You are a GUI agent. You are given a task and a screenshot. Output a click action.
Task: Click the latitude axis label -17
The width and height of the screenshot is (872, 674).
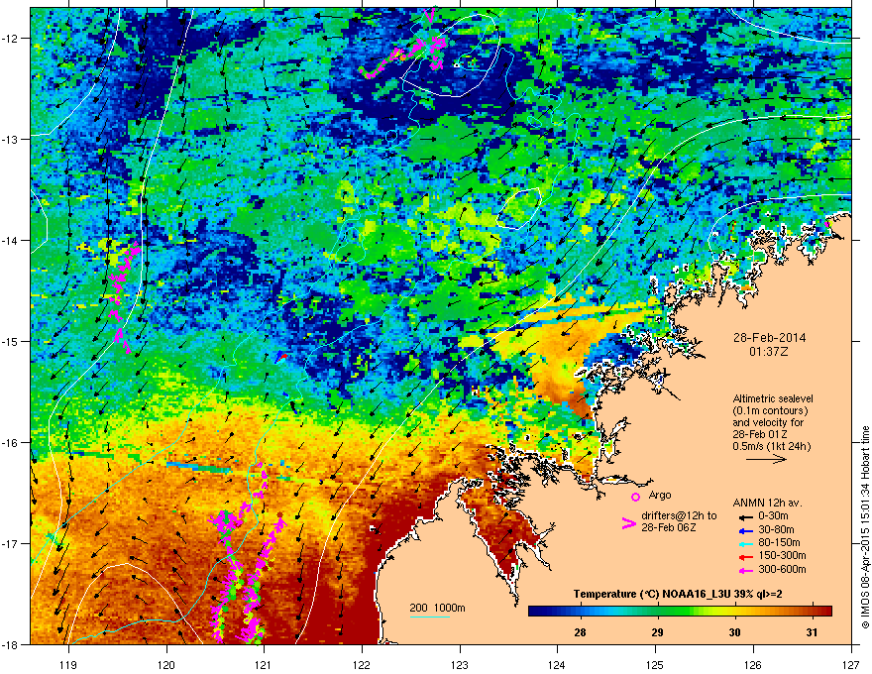click(11, 543)
